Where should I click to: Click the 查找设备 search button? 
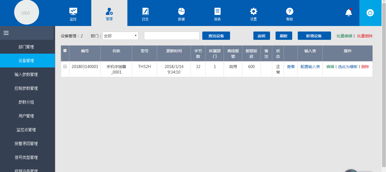pyautogui.click(x=216, y=36)
